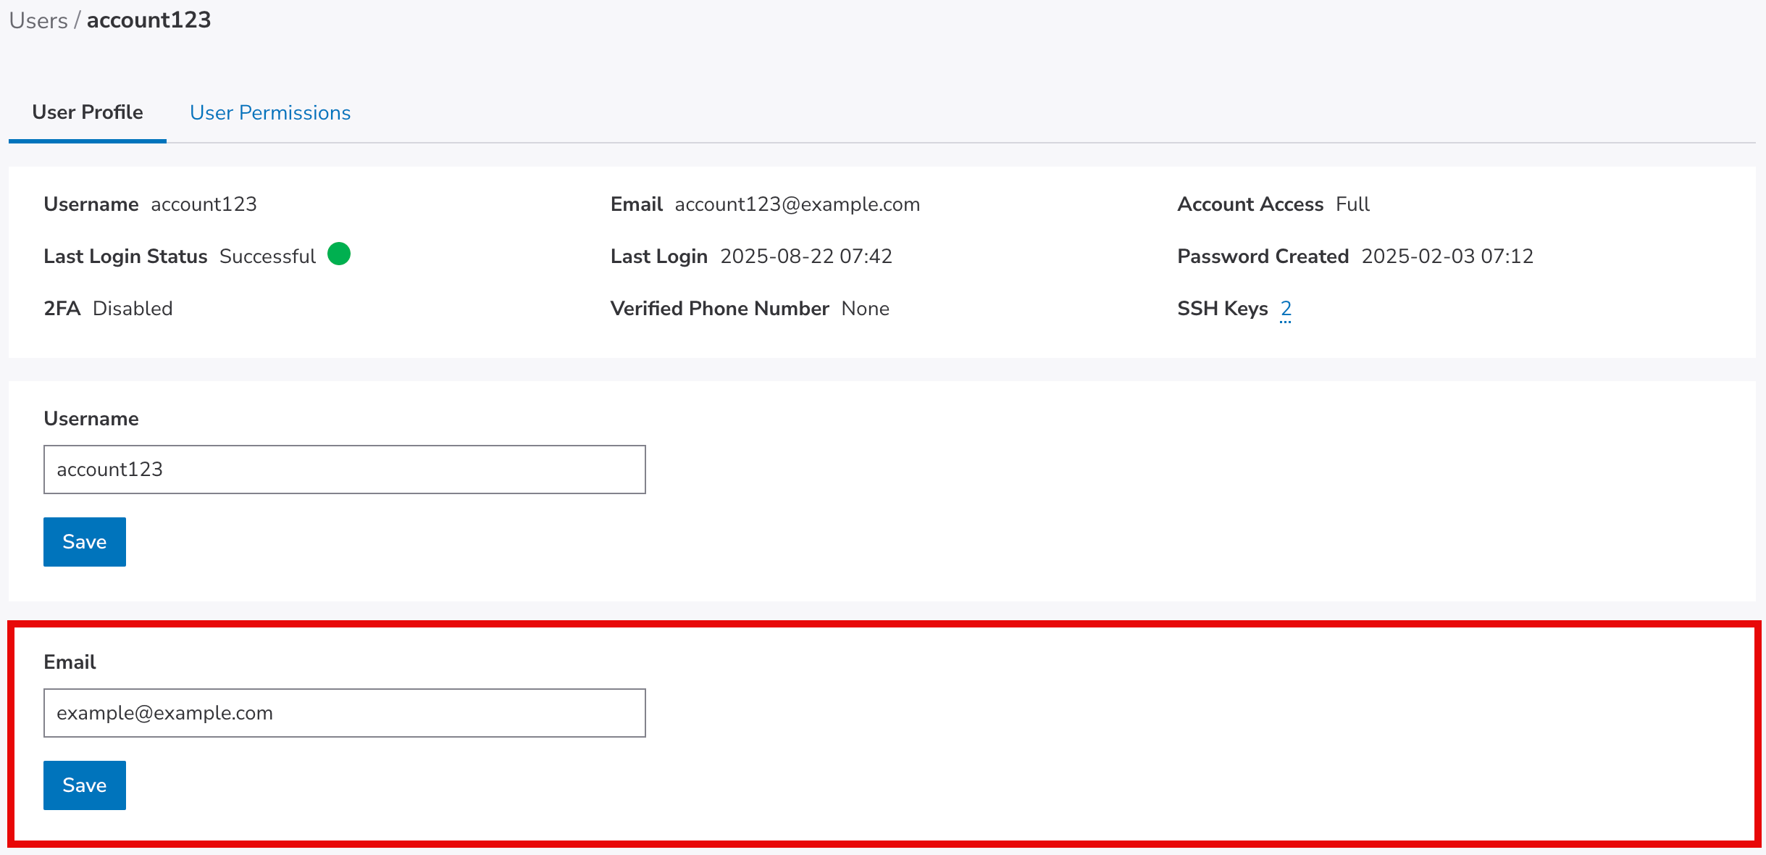Viewport: 1766px width, 855px height.
Task: Save the Username change
Action: tap(84, 542)
